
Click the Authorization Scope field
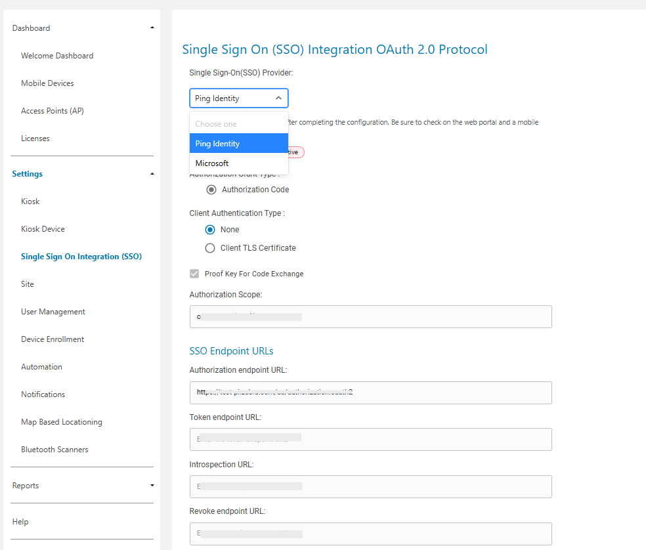pos(370,317)
